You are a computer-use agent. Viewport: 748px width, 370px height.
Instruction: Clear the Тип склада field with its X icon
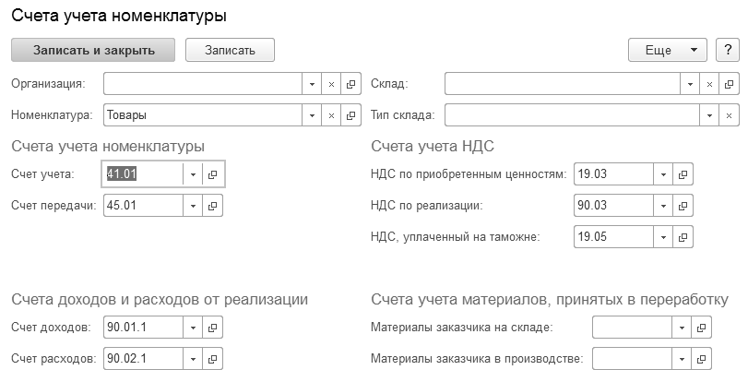click(730, 116)
